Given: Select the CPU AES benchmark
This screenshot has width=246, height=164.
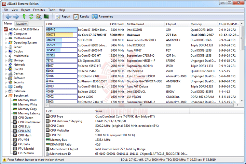Looking at the screenshot, I should click(x=24, y=131).
